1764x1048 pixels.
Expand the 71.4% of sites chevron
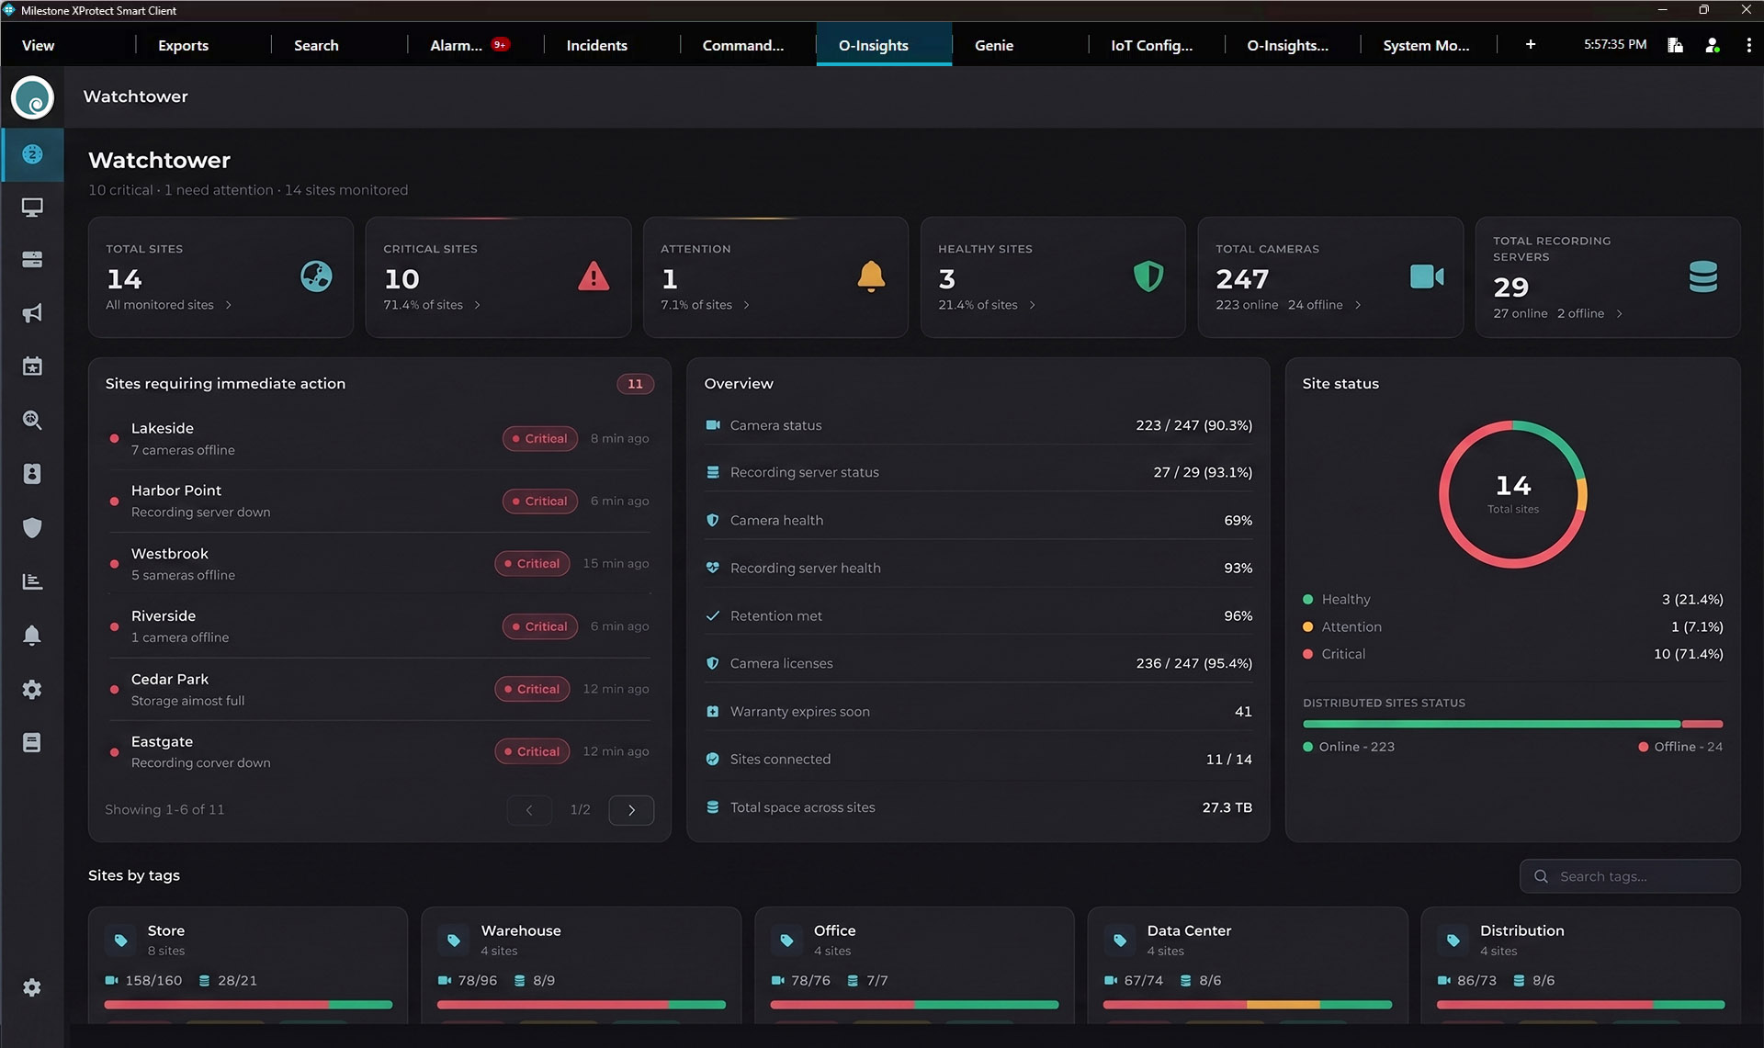click(478, 305)
